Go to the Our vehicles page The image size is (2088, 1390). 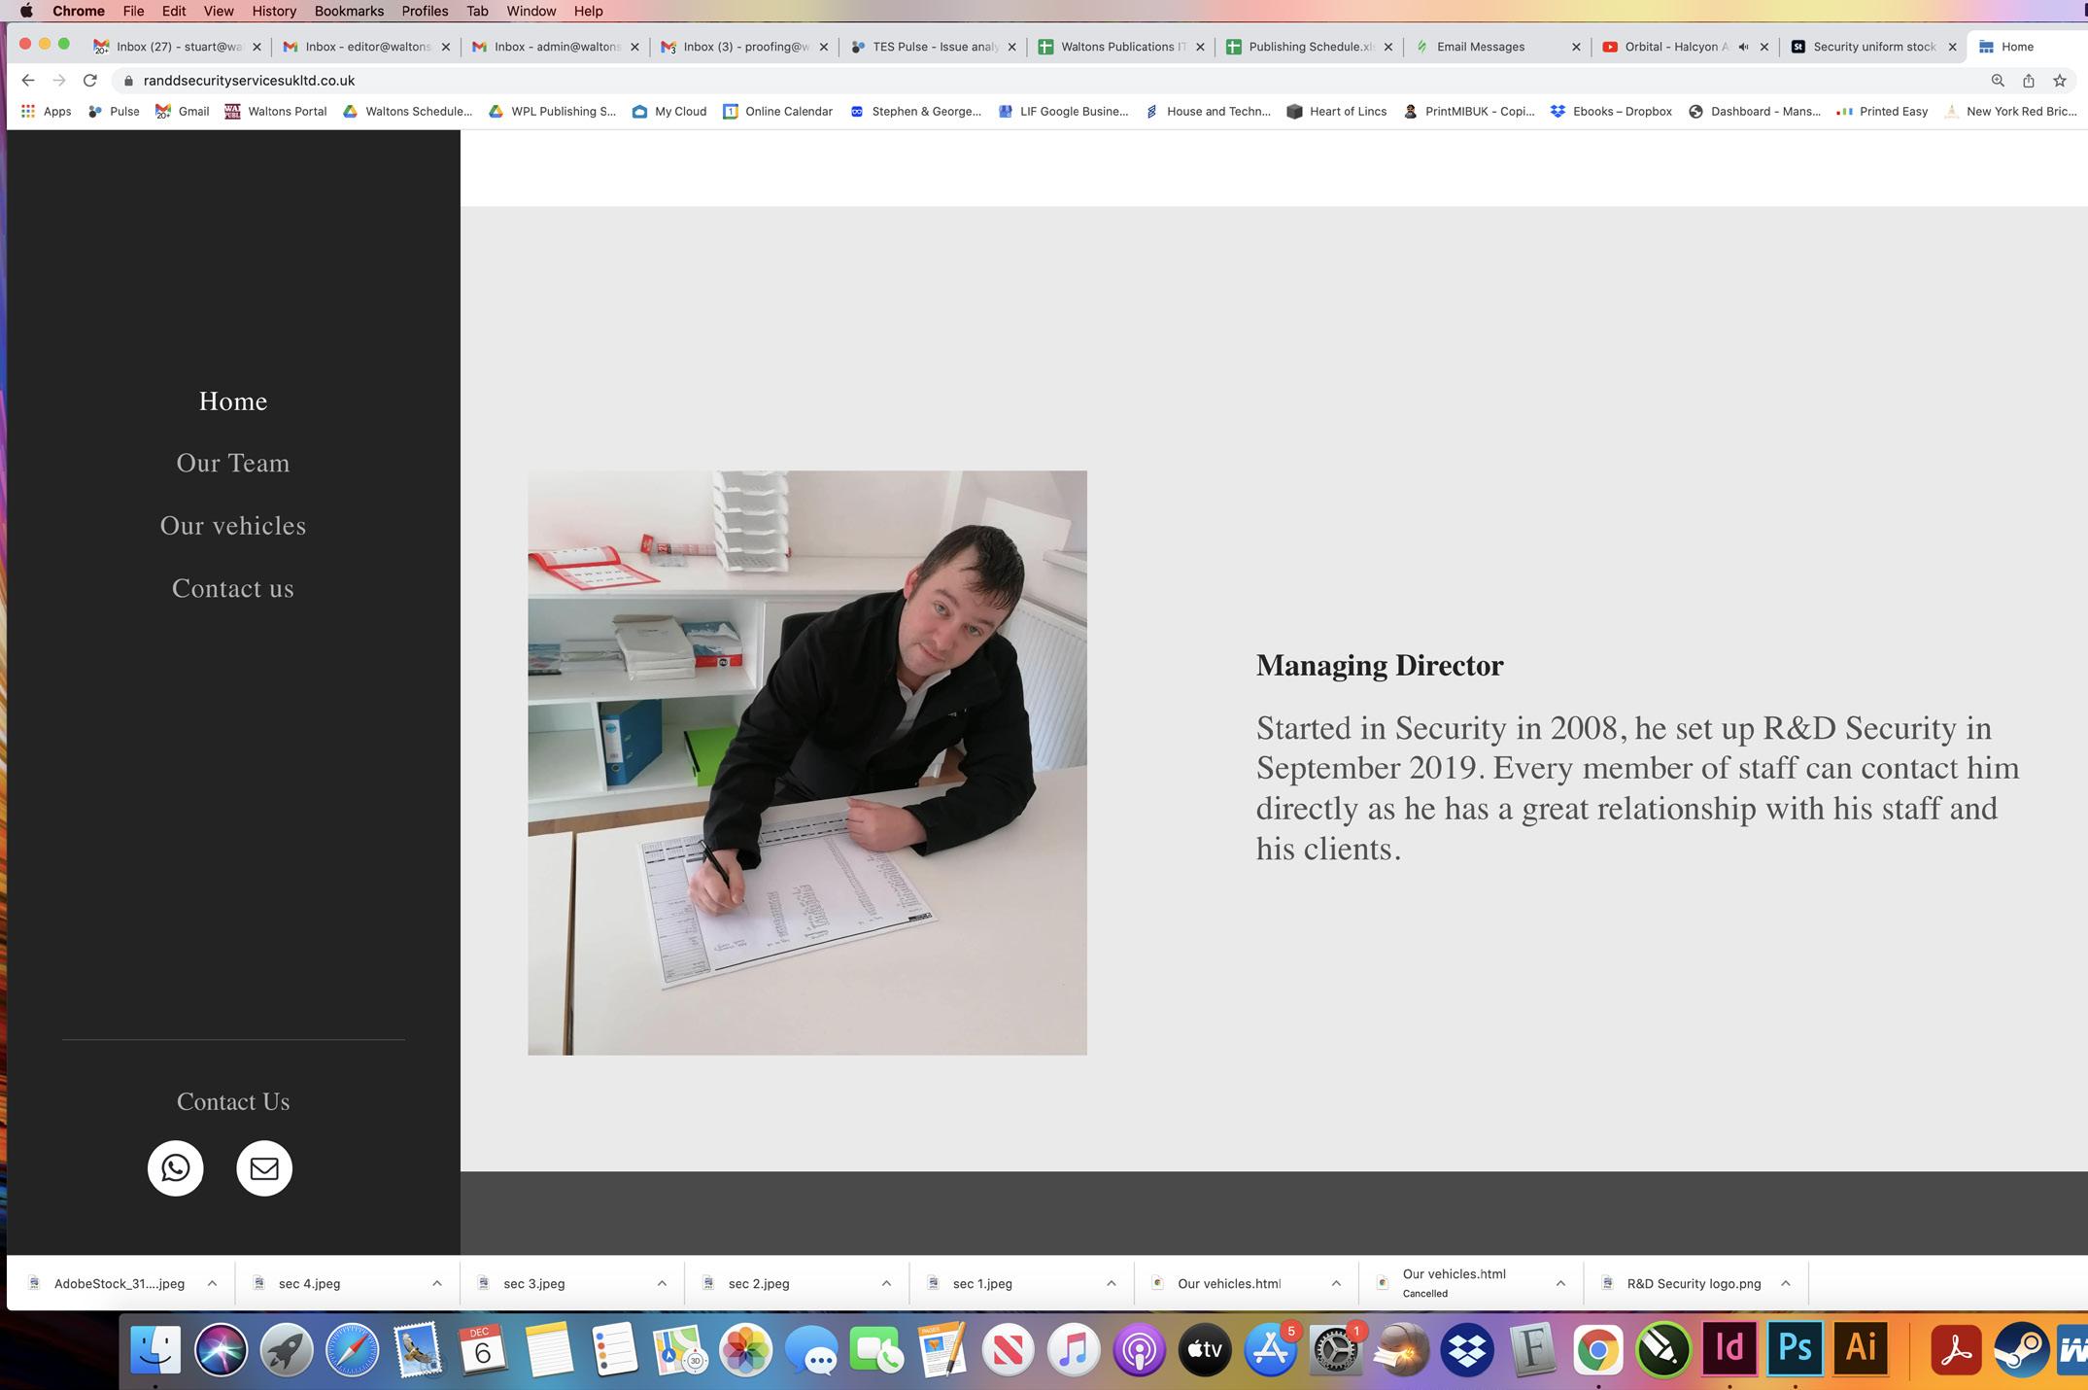pos(233,526)
